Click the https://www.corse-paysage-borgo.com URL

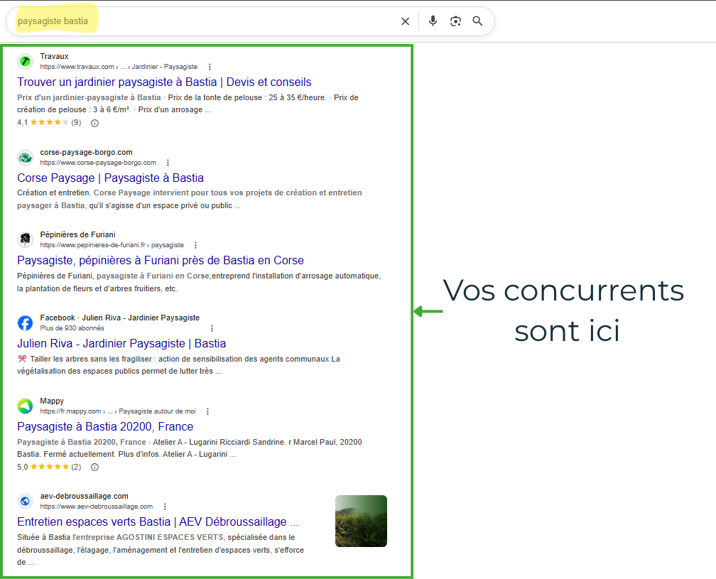[x=98, y=163]
